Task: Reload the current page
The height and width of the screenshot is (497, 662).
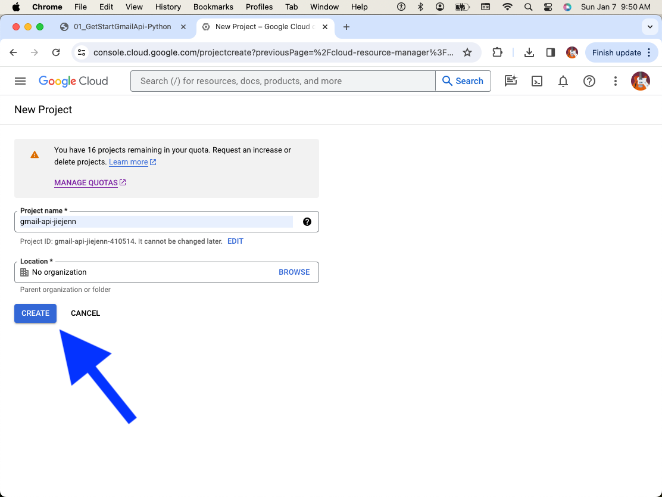Action: point(56,52)
